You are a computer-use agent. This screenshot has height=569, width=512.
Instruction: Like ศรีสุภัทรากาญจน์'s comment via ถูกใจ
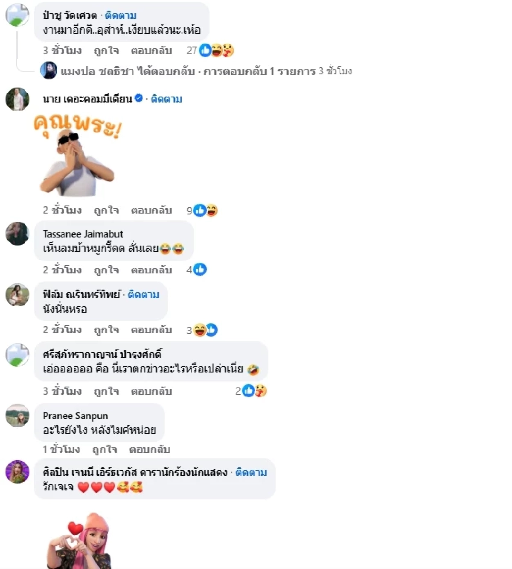(106, 390)
